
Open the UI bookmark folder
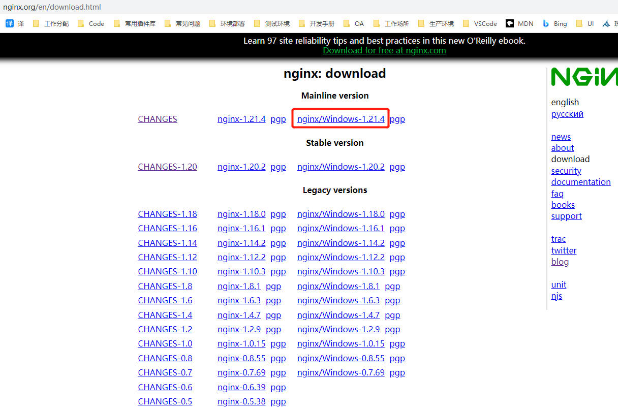click(x=584, y=23)
